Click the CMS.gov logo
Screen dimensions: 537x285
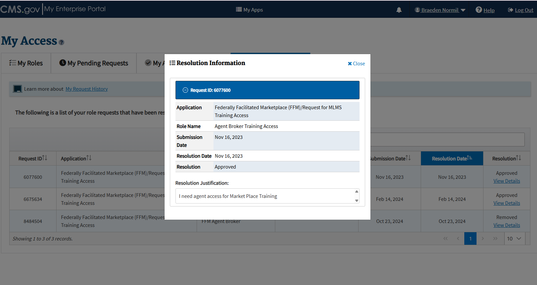(20, 9)
